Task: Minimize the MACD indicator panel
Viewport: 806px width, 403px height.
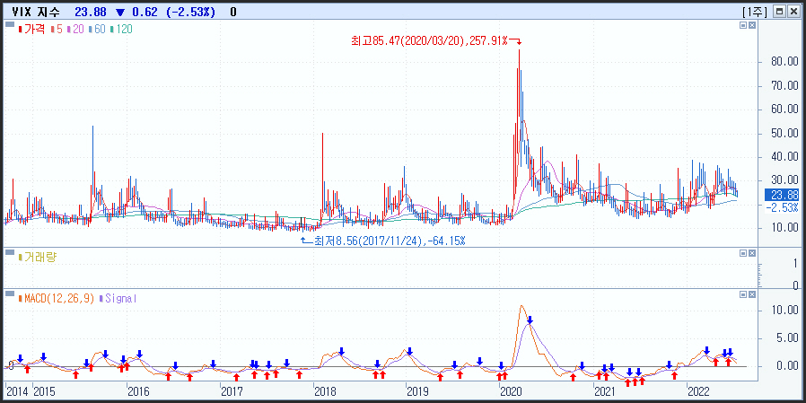Action: click(743, 294)
